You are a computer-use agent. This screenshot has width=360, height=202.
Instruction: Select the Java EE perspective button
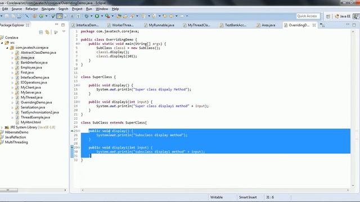click(343, 16)
